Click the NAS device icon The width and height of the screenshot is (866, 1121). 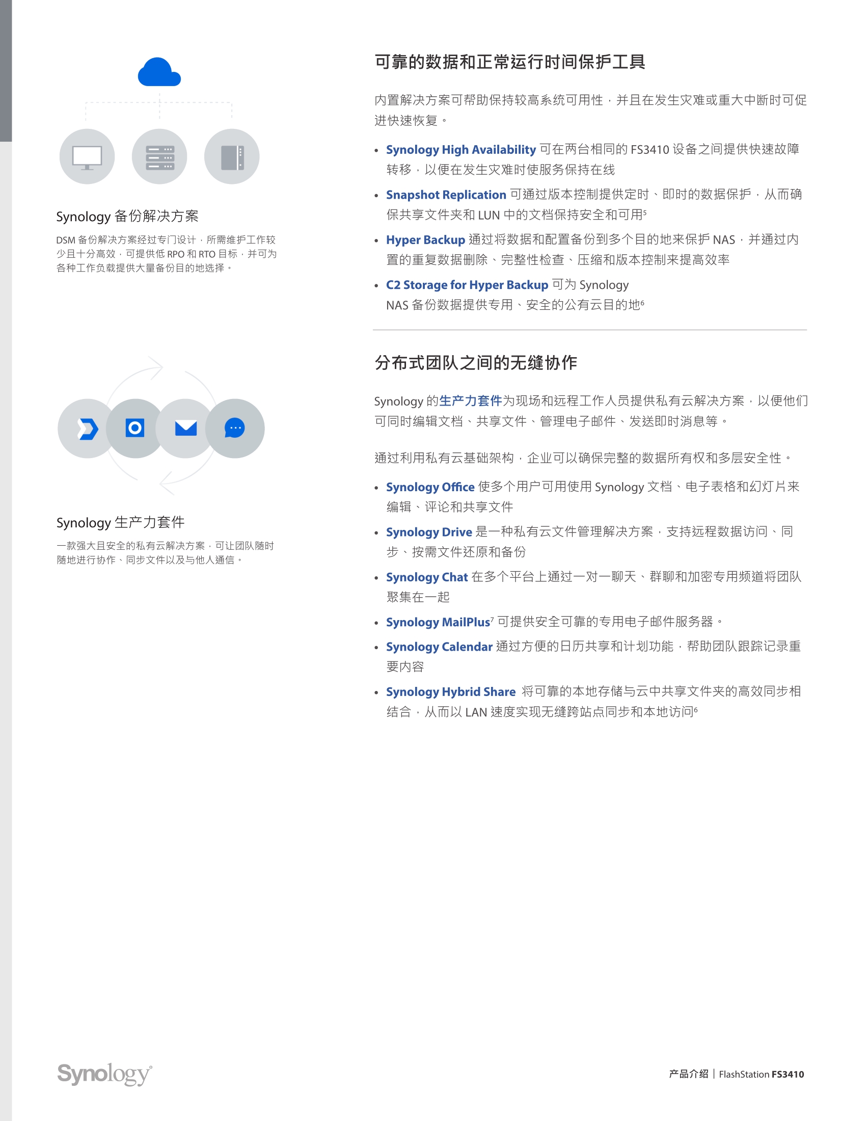tap(232, 157)
